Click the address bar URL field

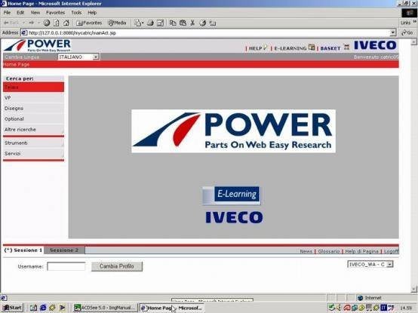205,32
